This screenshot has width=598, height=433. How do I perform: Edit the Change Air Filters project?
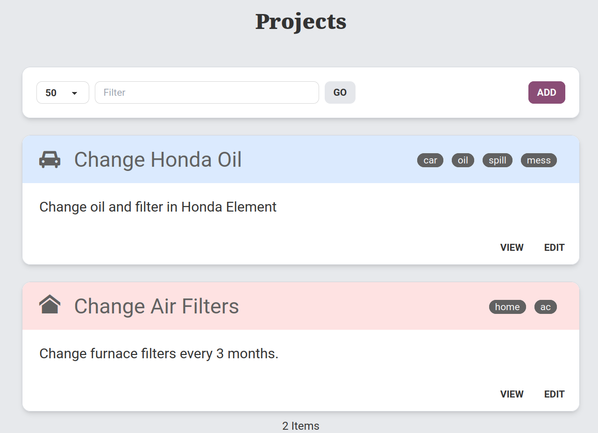click(x=554, y=394)
